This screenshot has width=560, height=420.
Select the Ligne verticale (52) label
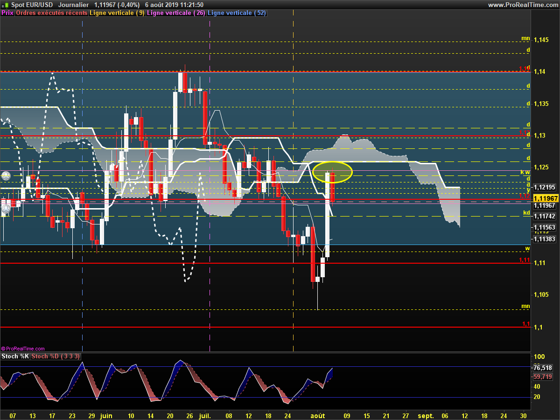[237, 13]
